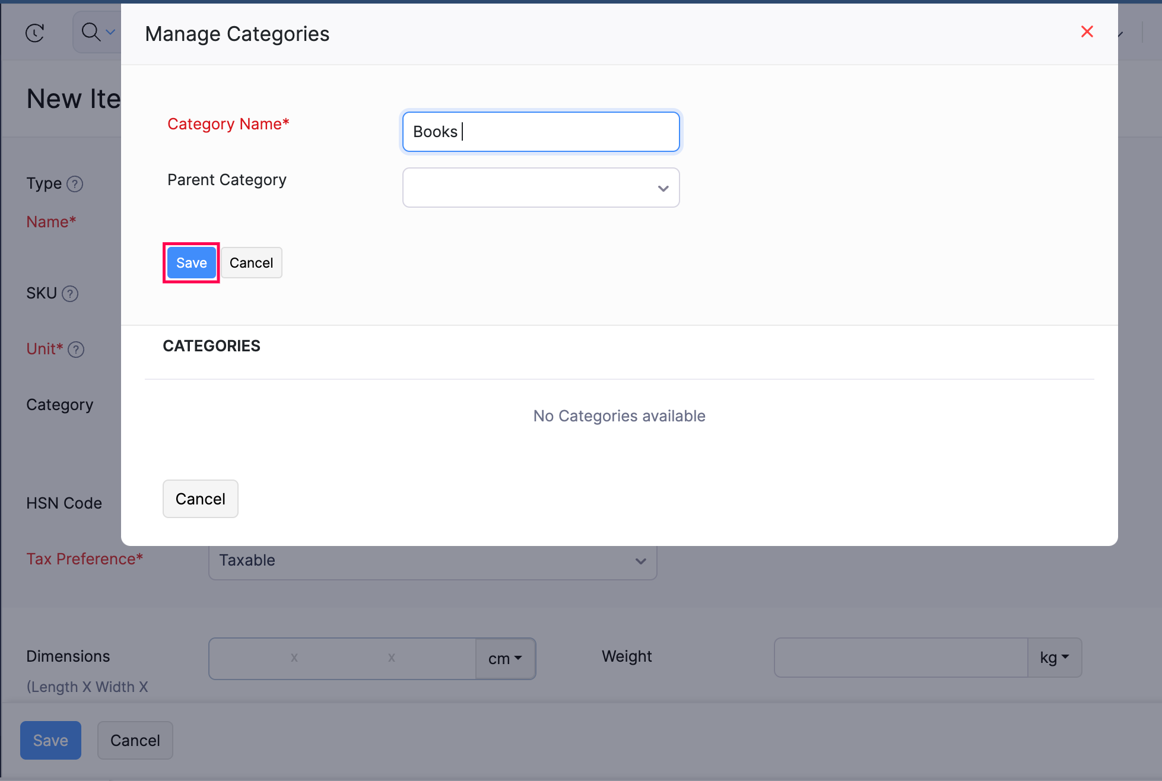Open the kg weight unit dropdown

point(1054,658)
